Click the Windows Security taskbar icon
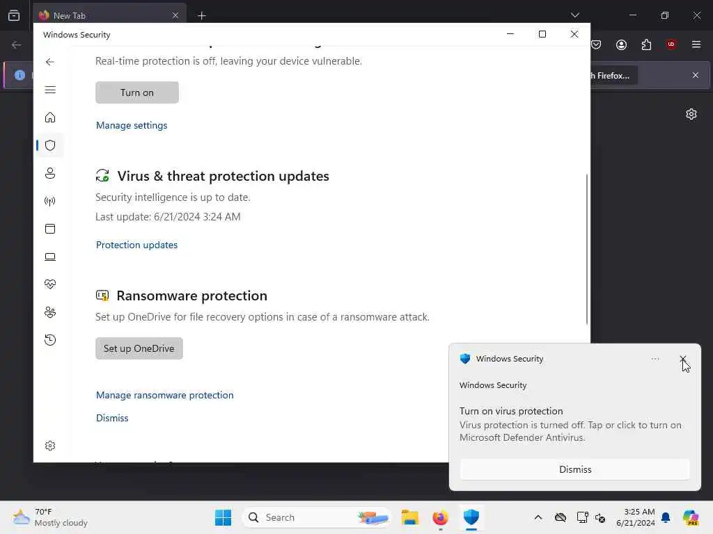Image resolution: width=713 pixels, height=534 pixels. [471, 517]
